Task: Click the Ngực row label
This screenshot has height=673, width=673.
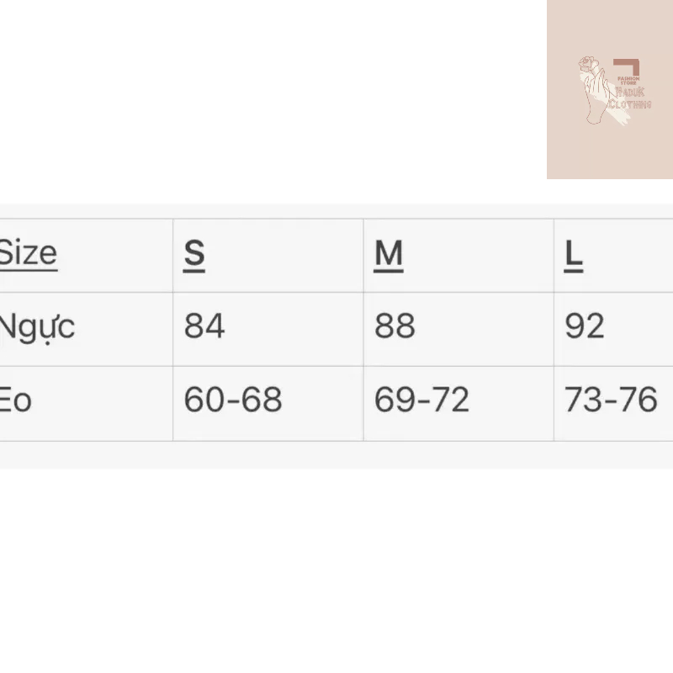Action: [x=37, y=326]
